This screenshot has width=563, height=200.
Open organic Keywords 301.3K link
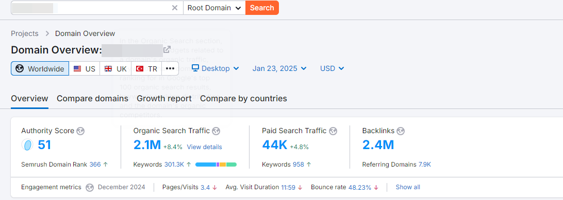point(174,165)
